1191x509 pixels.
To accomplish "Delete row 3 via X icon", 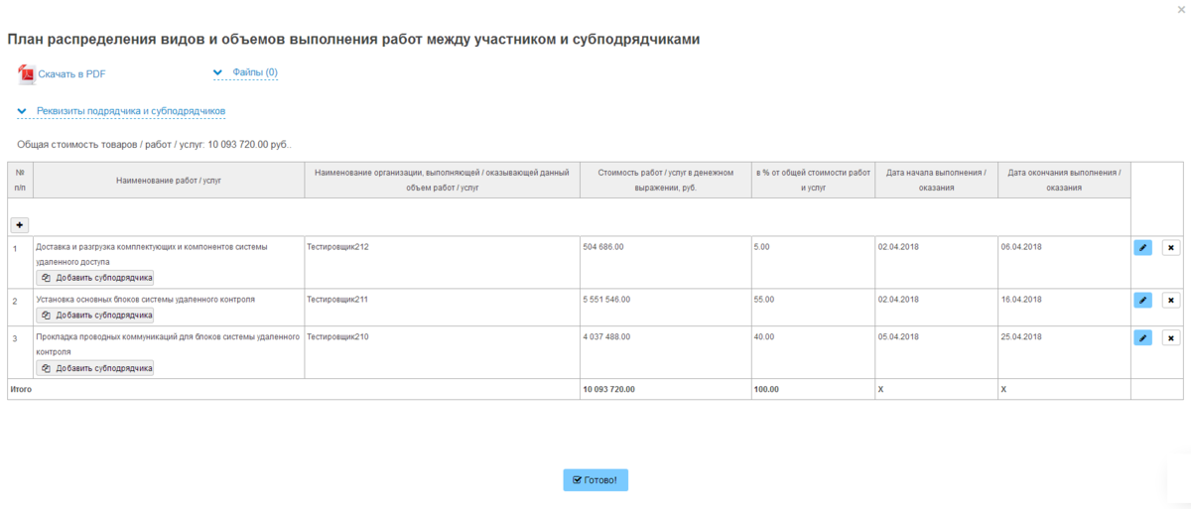I will point(1170,337).
